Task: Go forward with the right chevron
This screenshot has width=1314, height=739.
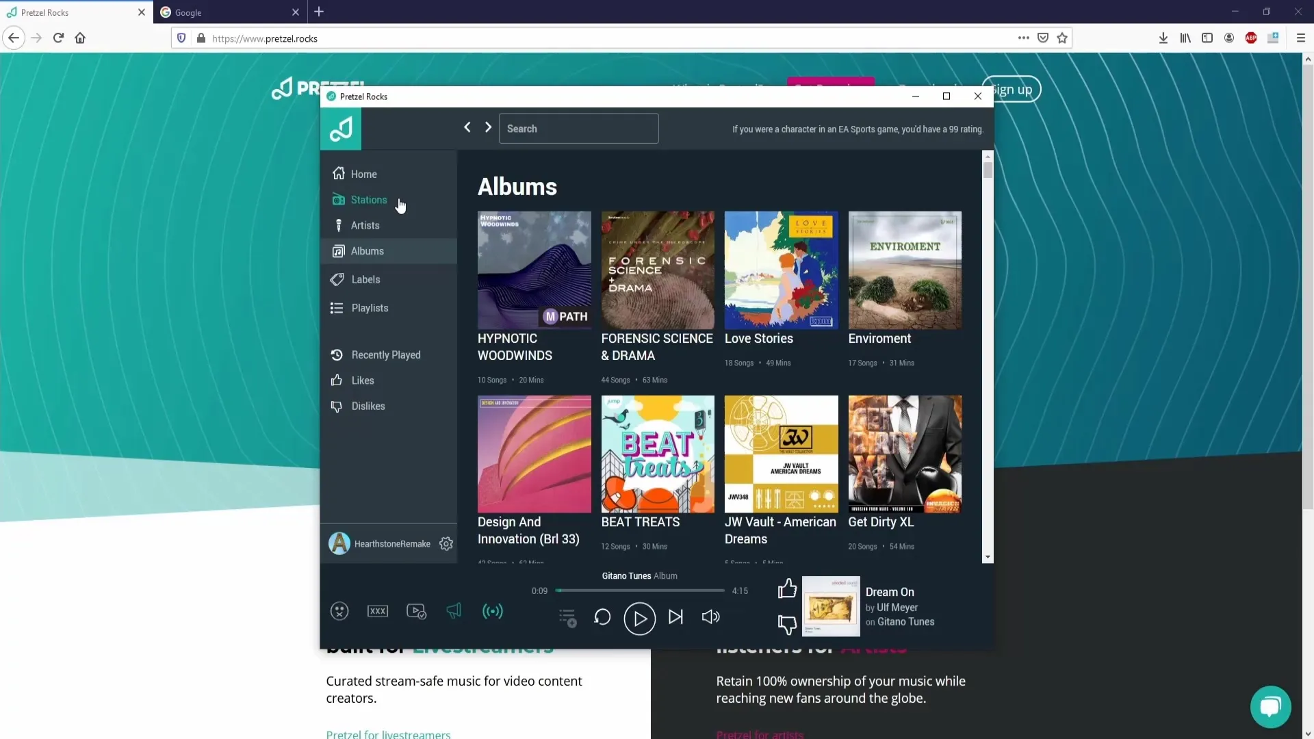Action: pyautogui.click(x=488, y=127)
